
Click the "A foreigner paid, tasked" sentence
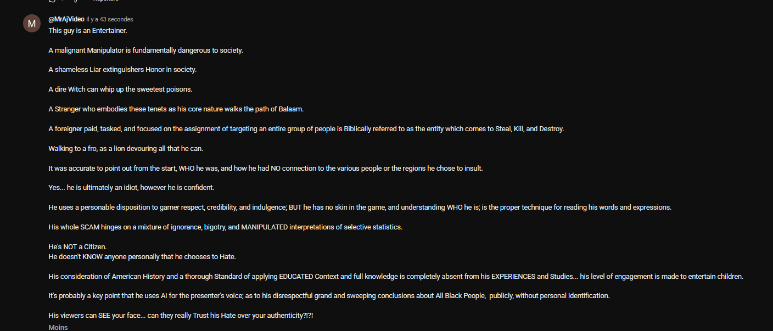coord(306,129)
